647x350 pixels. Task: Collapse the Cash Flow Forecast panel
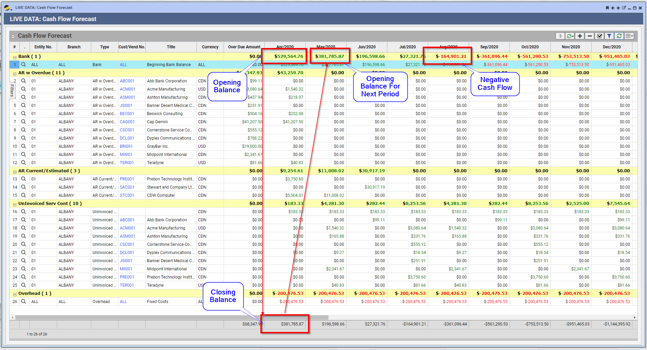[x=13, y=36]
